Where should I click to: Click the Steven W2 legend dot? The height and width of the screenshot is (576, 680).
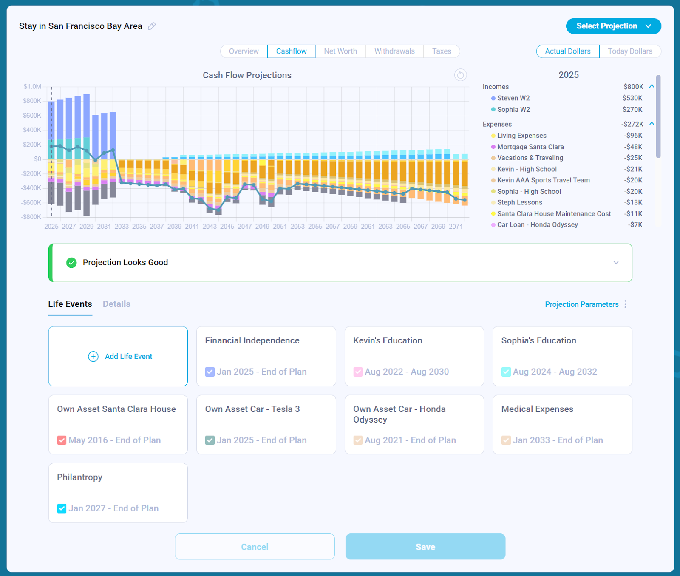coord(493,98)
